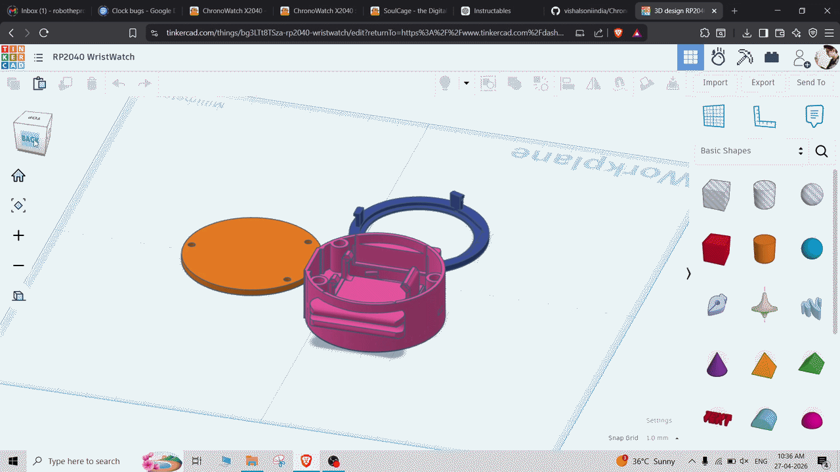This screenshot has height=472, width=840.
Task: Select the magenta Half Sphere shape
Action: coord(812,420)
